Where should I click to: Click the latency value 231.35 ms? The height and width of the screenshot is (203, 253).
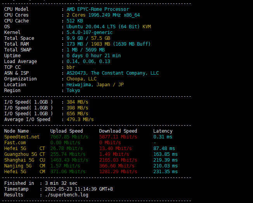click(165, 171)
